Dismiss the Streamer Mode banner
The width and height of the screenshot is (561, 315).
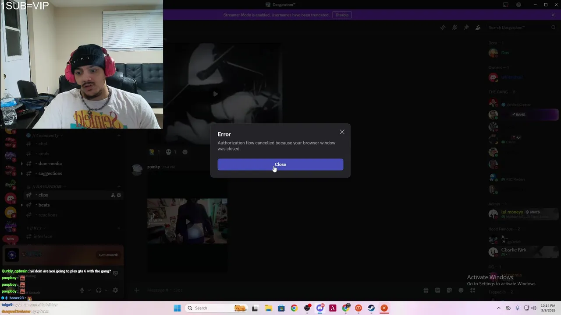(553, 15)
